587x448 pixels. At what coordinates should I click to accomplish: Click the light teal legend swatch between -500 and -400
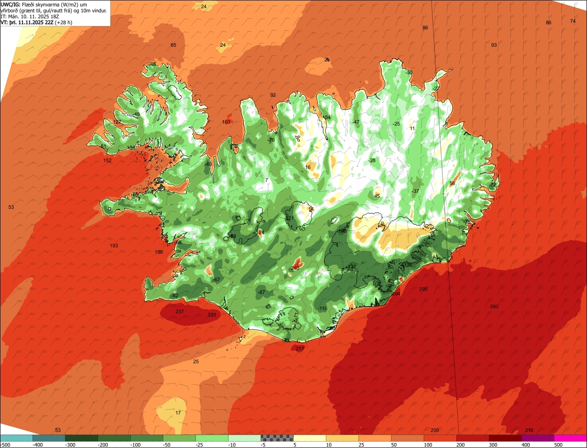16,438
